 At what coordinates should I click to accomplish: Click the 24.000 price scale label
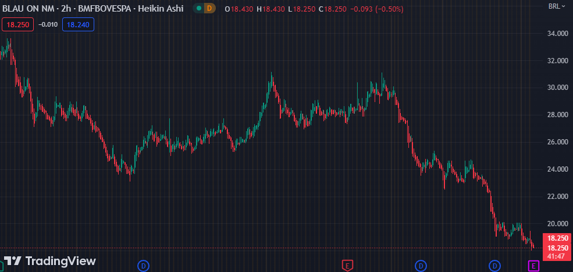558,169
